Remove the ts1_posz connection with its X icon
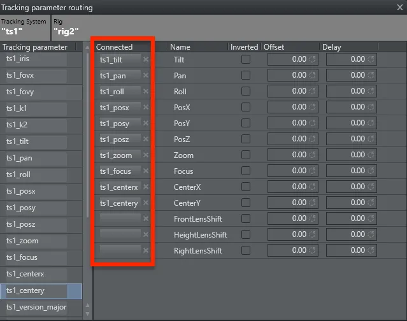 coord(146,139)
